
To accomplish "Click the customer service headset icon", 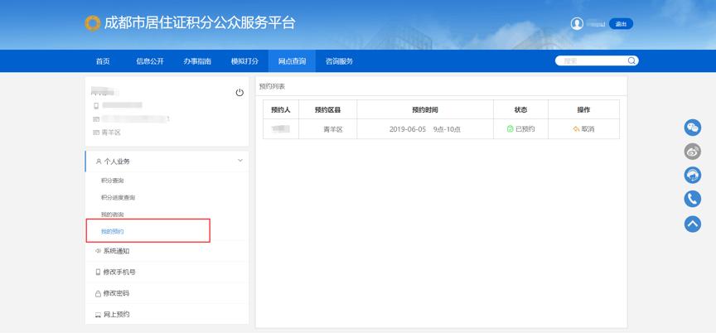I will click(x=692, y=175).
